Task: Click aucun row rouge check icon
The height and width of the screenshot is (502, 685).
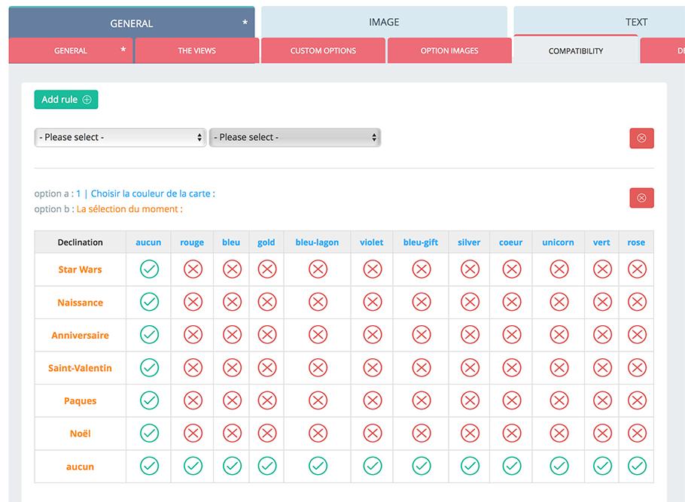Action: 193,466
